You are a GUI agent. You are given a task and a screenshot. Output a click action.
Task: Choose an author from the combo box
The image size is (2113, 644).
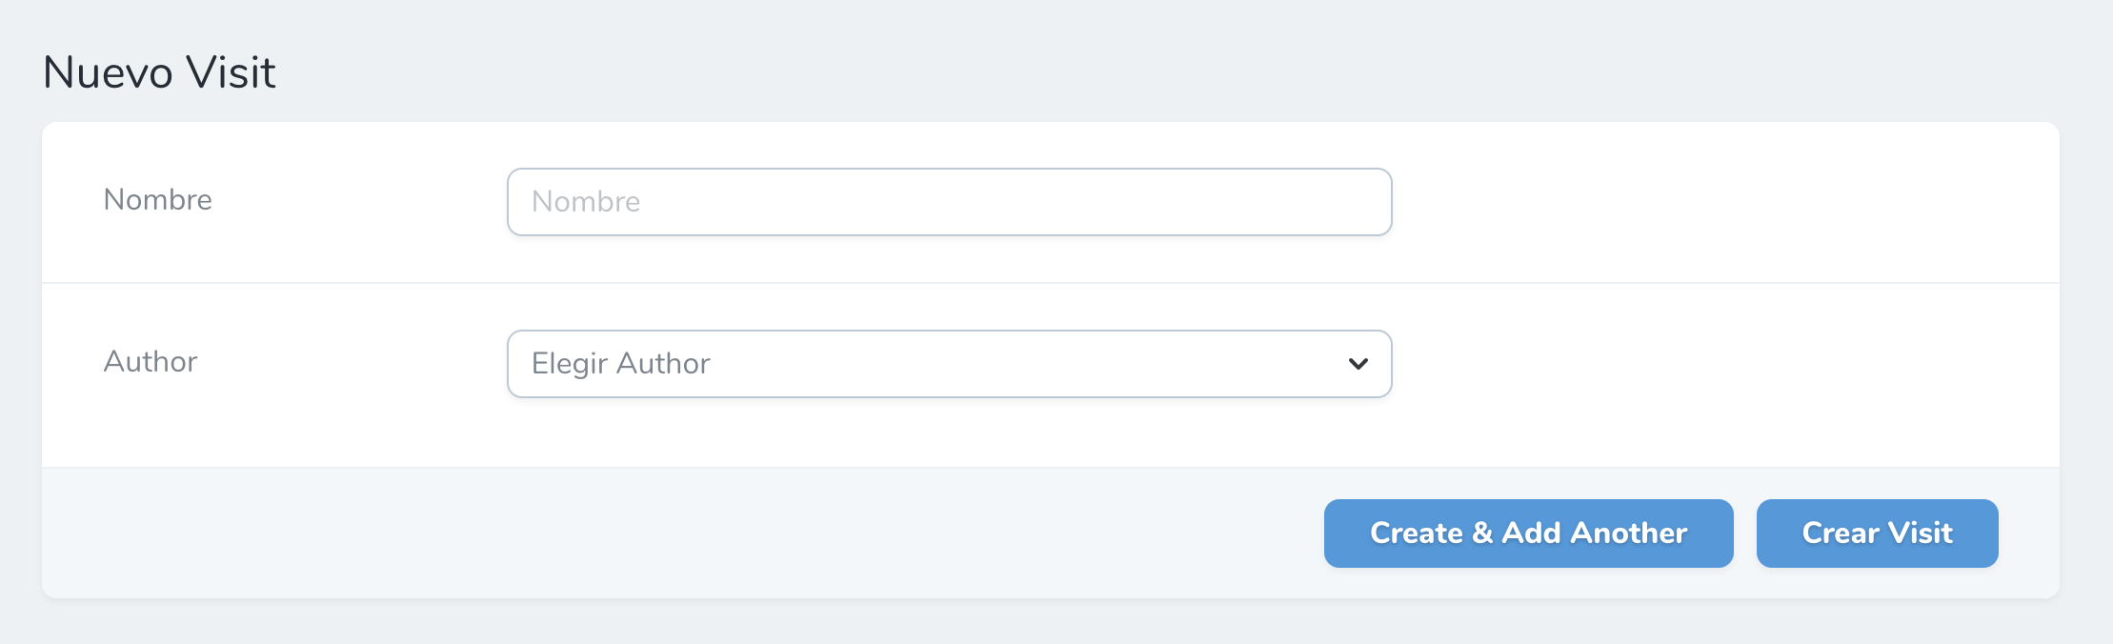948,363
